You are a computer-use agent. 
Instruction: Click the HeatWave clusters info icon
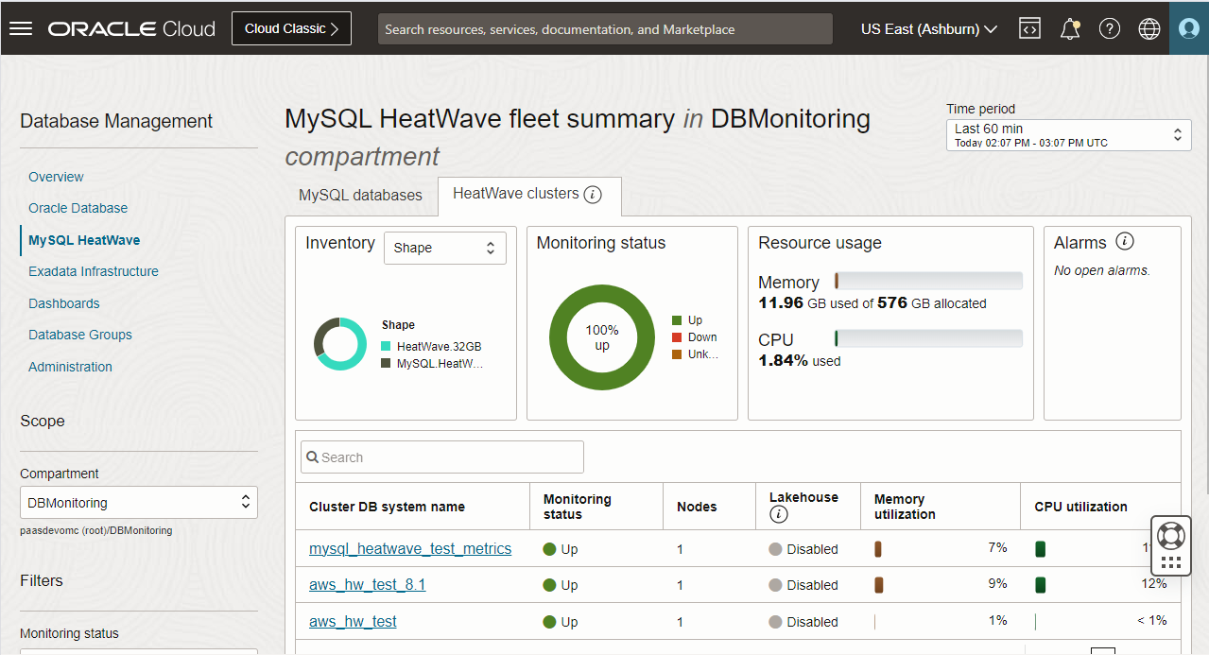[593, 194]
